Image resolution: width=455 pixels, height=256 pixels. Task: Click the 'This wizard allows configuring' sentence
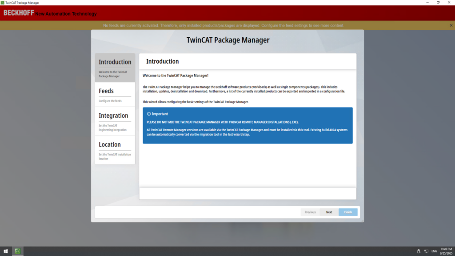coord(196,102)
